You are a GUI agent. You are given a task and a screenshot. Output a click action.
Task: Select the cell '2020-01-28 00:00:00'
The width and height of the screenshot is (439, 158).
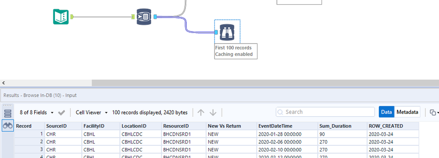point(287,134)
